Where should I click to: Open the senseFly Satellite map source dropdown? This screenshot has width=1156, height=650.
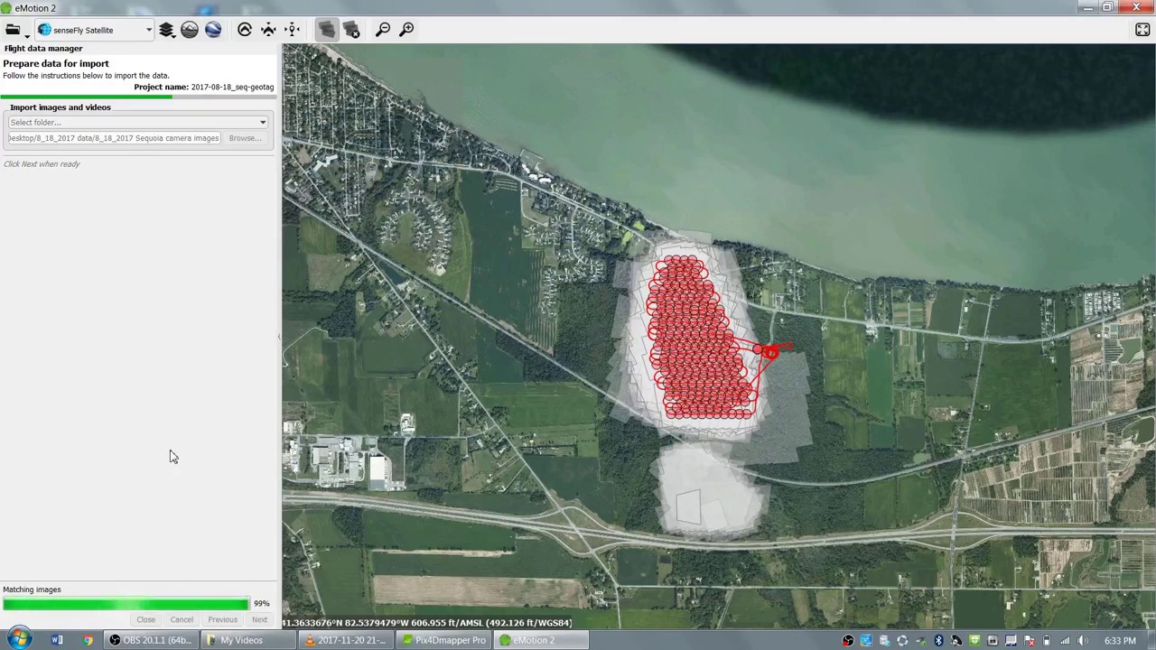point(95,30)
